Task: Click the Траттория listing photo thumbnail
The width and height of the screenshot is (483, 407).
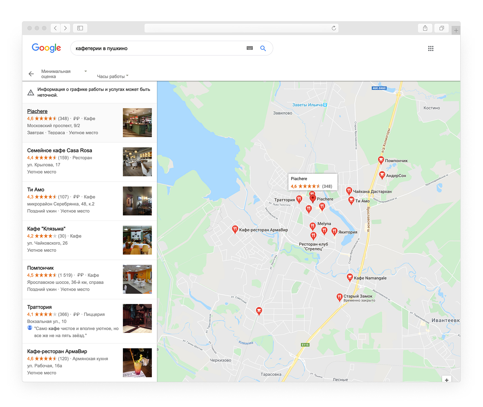Action: 137,318
